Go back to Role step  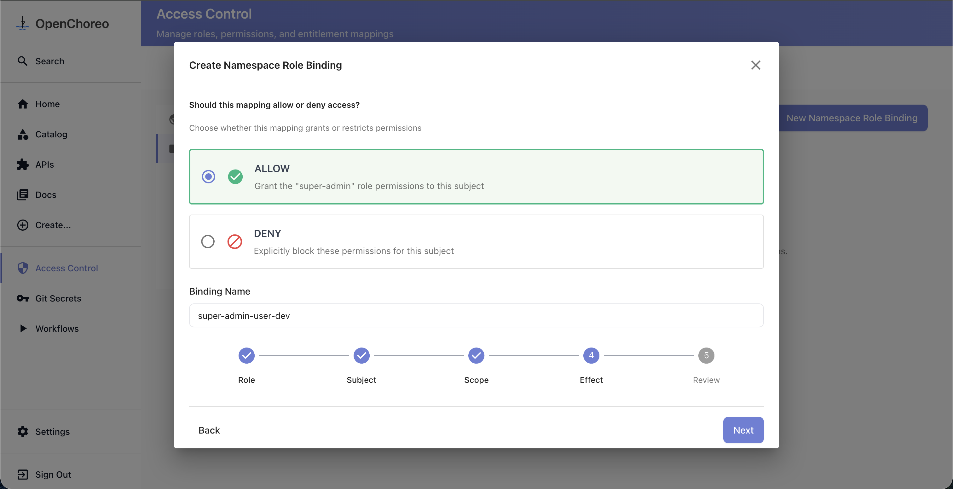tap(246, 355)
